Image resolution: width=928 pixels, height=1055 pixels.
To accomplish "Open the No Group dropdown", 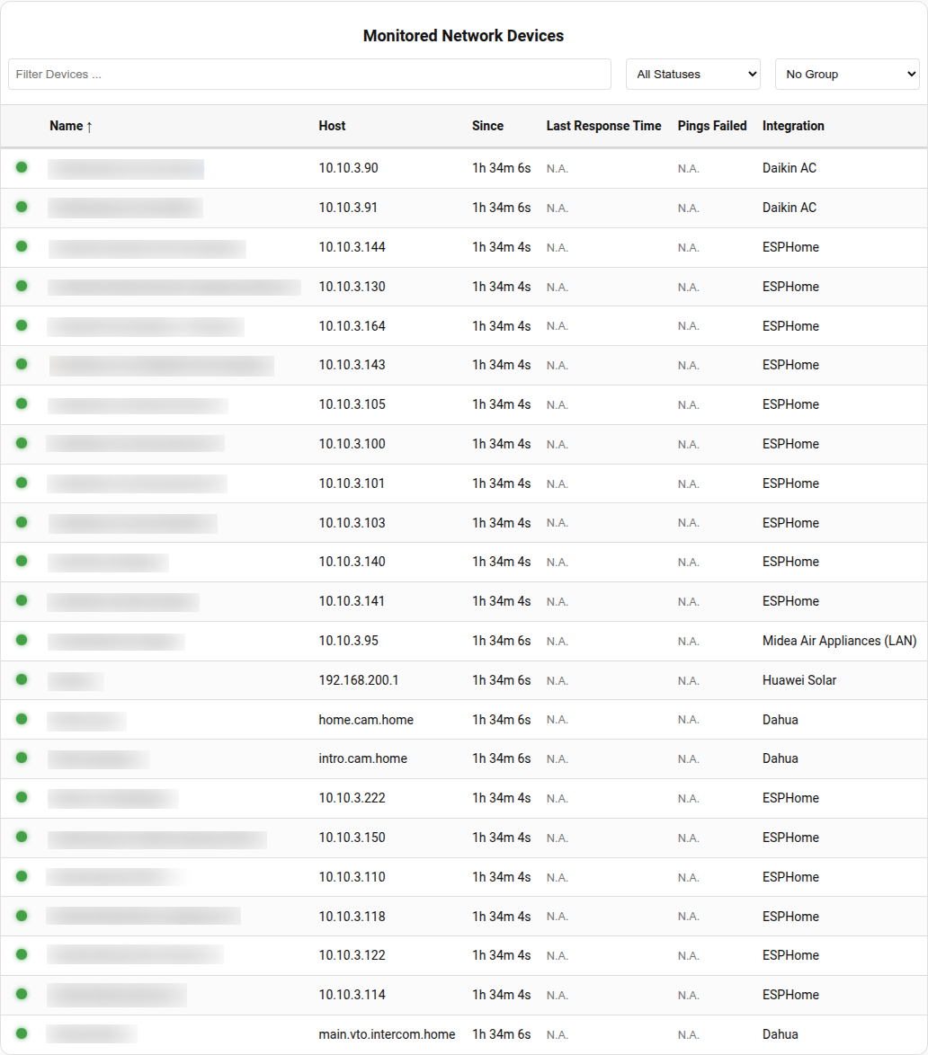I will click(847, 75).
